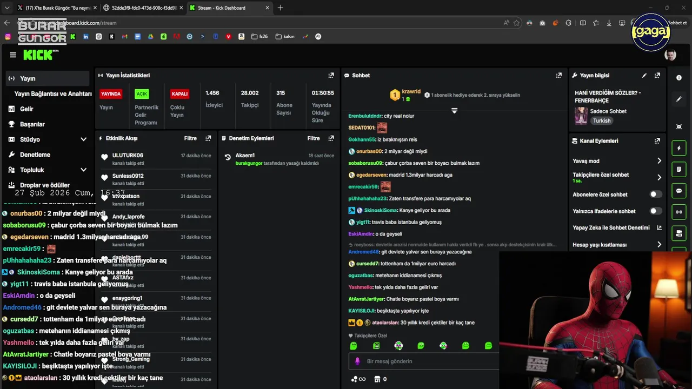
Task: Expand the Stüdyo sidebar section
Action: [x=83, y=139]
